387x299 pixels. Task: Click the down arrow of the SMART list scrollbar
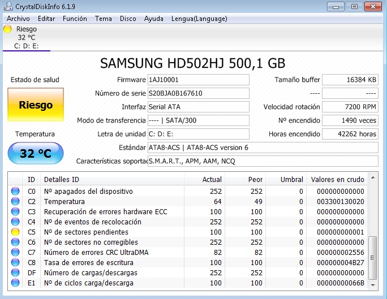pyautogui.click(x=373, y=285)
